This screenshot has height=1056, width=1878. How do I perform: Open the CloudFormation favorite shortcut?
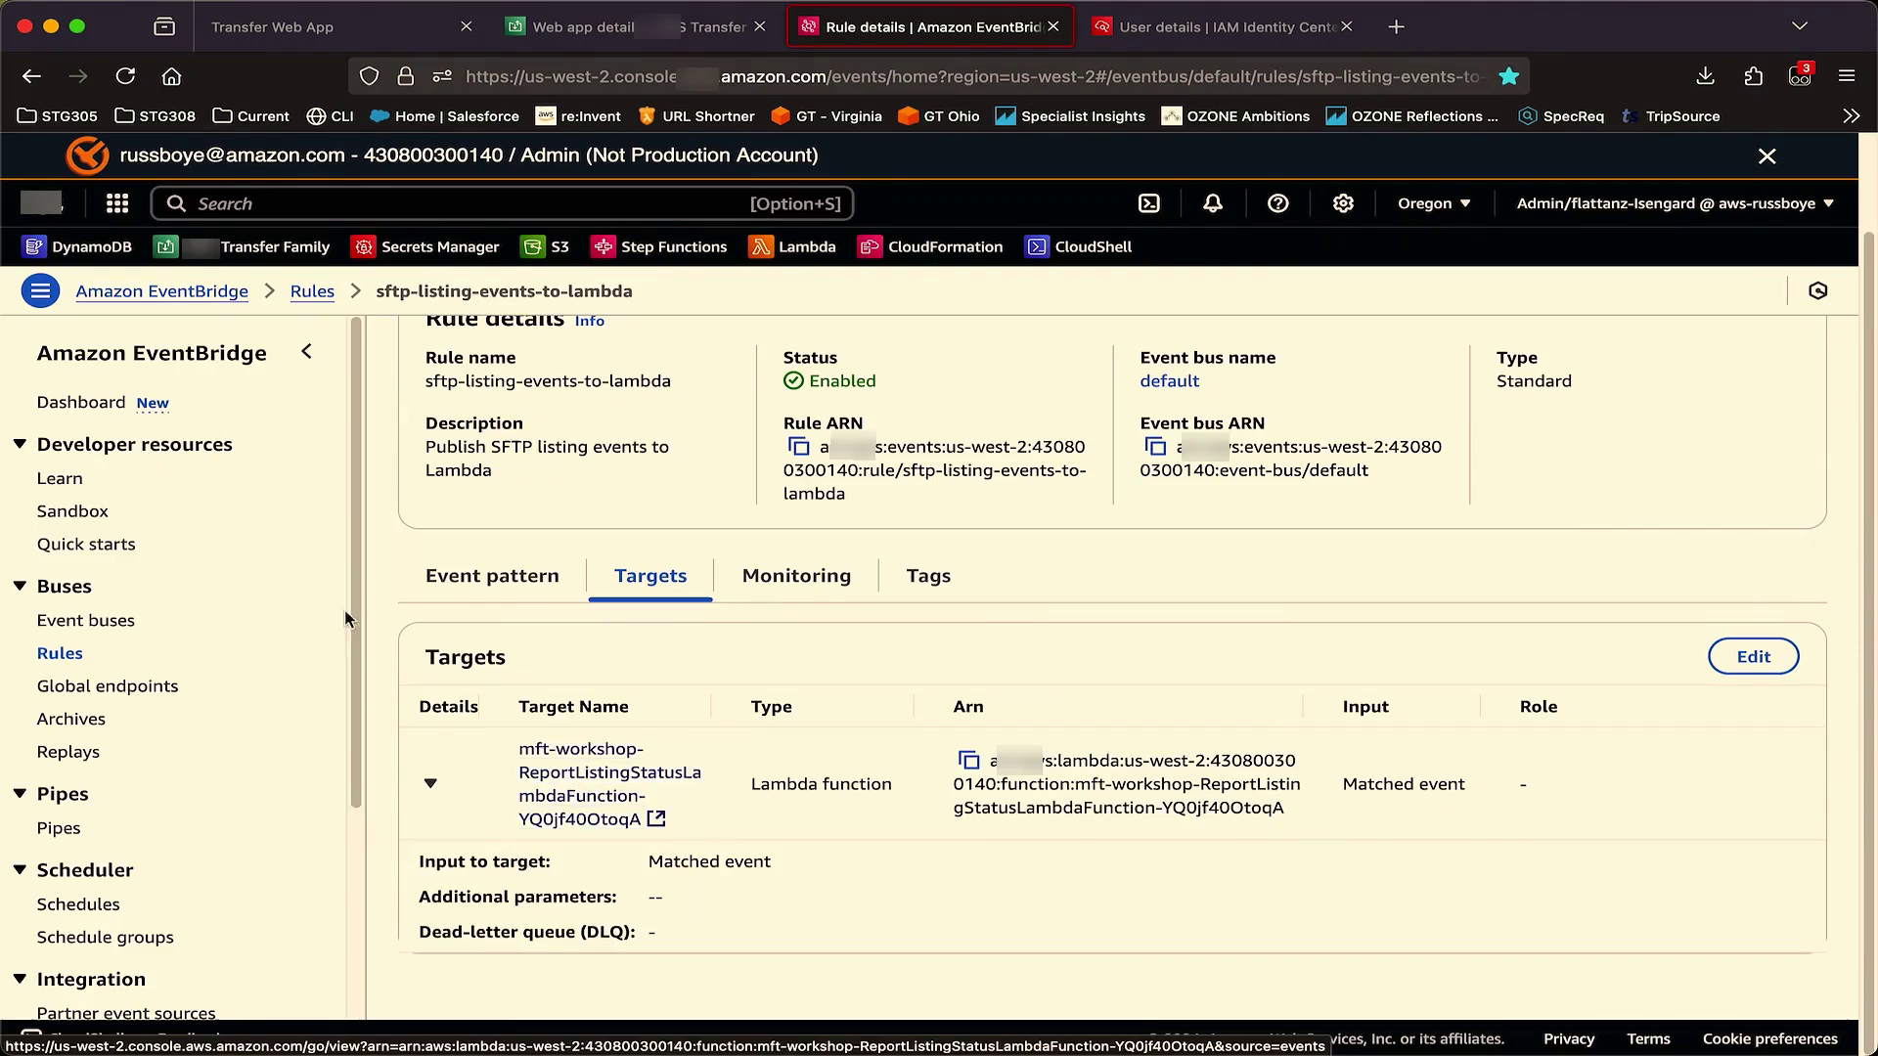click(x=931, y=246)
